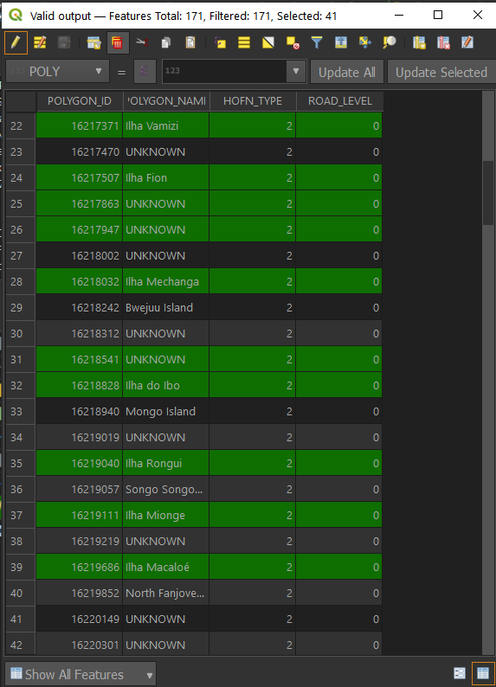This screenshot has height=687, width=496.
Task: Click the HOFN_TYPE column header
Action: tap(253, 101)
